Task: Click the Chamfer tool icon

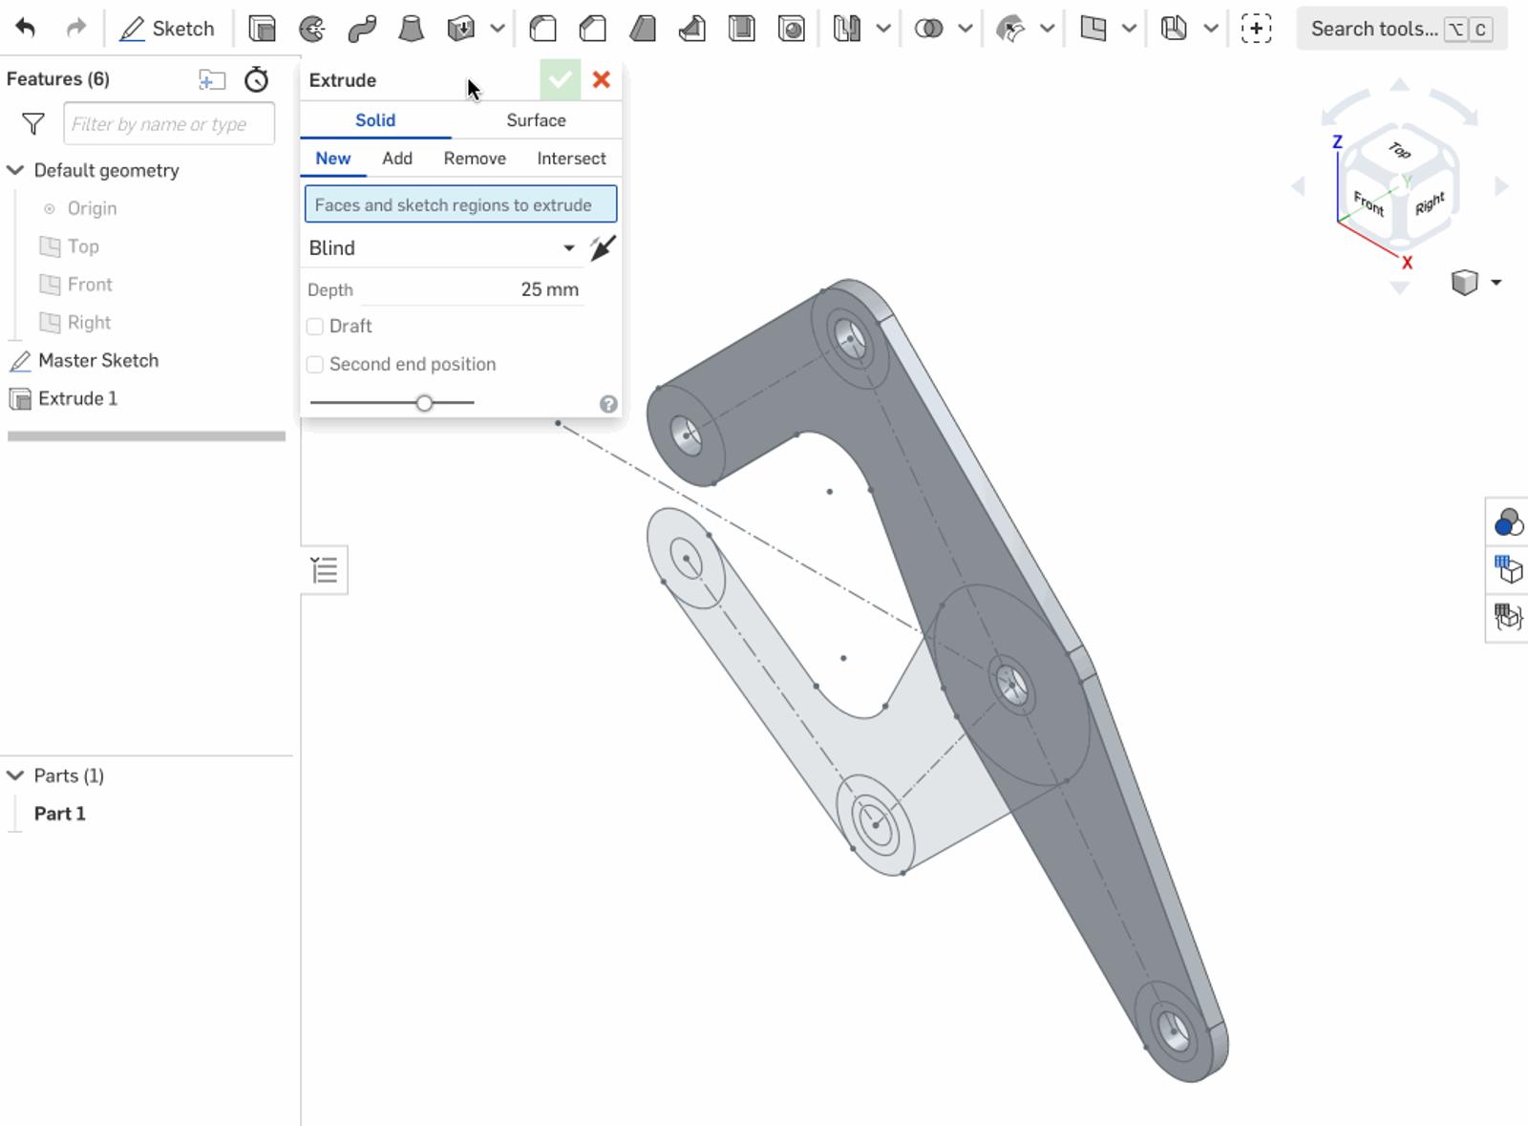Action: pos(593,29)
